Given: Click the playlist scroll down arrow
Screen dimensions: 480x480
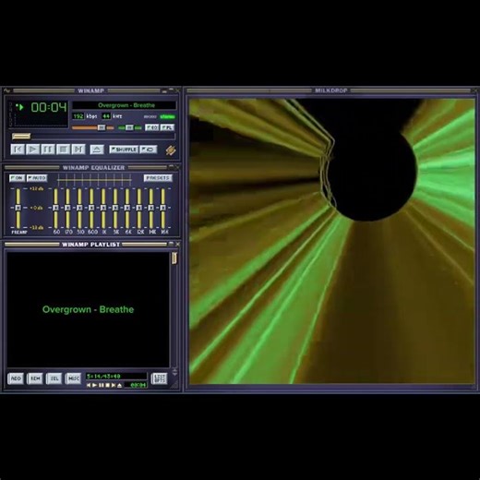Looking at the screenshot, I should click(x=174, y=375).
